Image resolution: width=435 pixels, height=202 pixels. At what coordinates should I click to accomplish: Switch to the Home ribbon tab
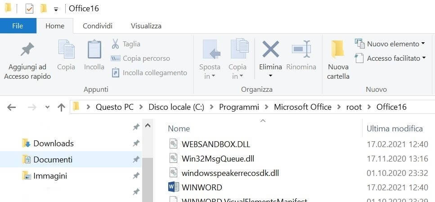[55, 26]
